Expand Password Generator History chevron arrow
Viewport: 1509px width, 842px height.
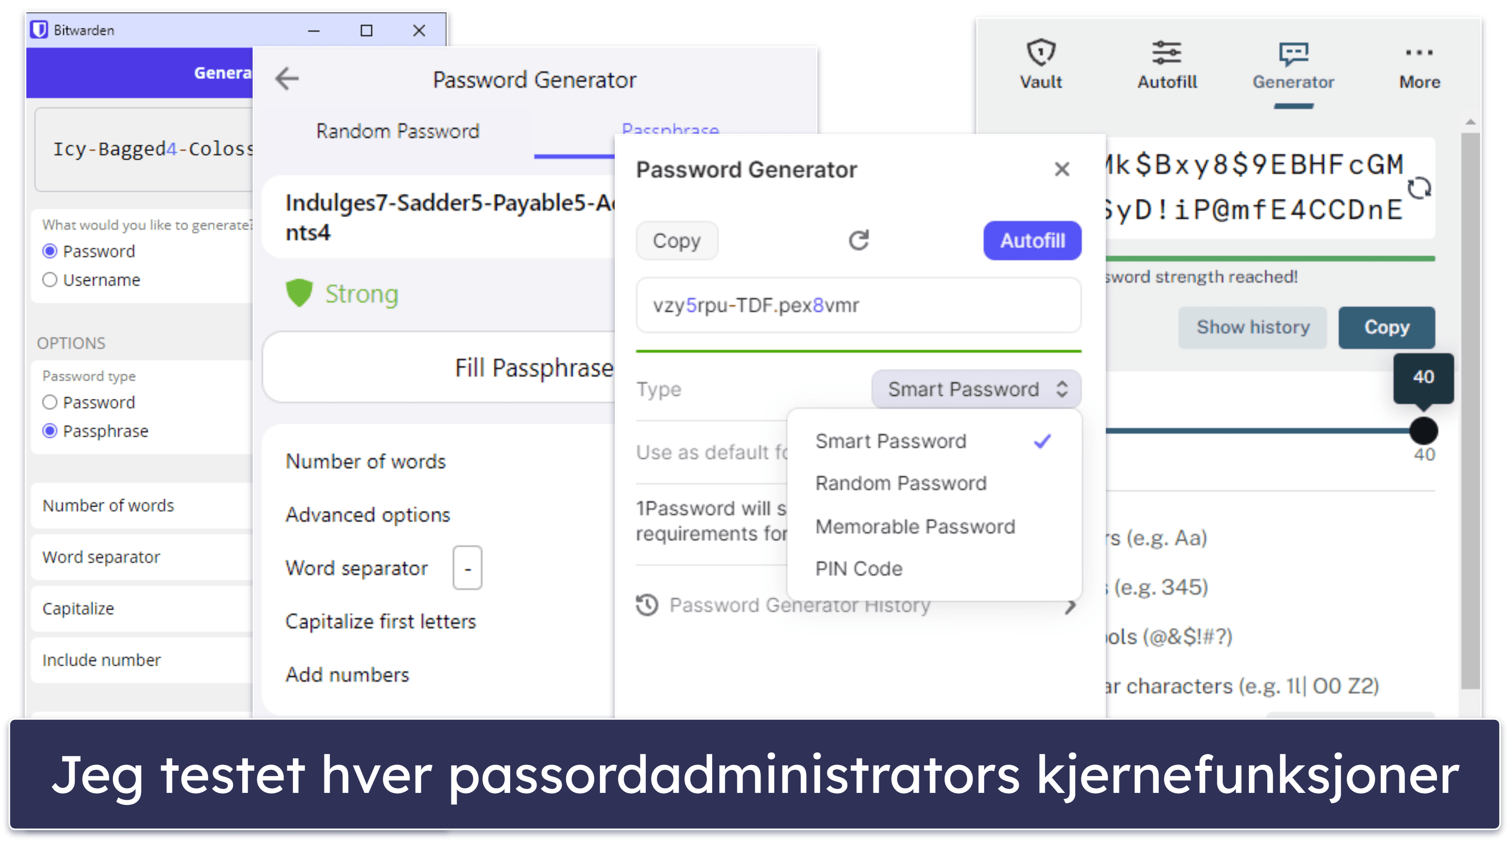point(1071,606)
